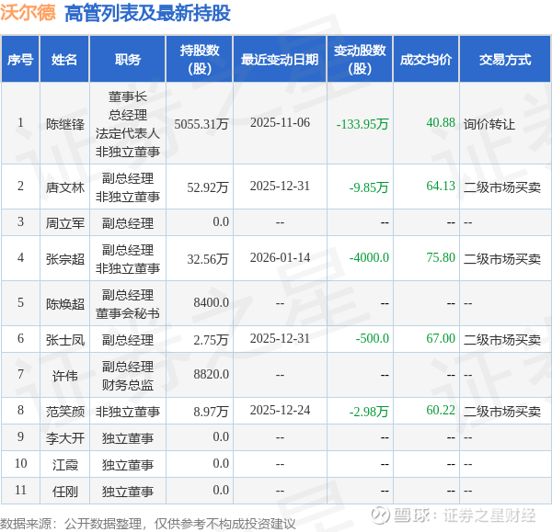Click the price 75.80
552x532 pixels.
point(441,257)
